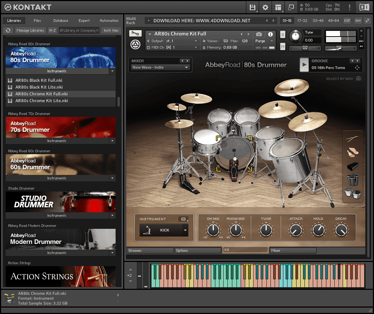Toggle KSP master script panel
The image size is (374, 314).
coord(347,21)
